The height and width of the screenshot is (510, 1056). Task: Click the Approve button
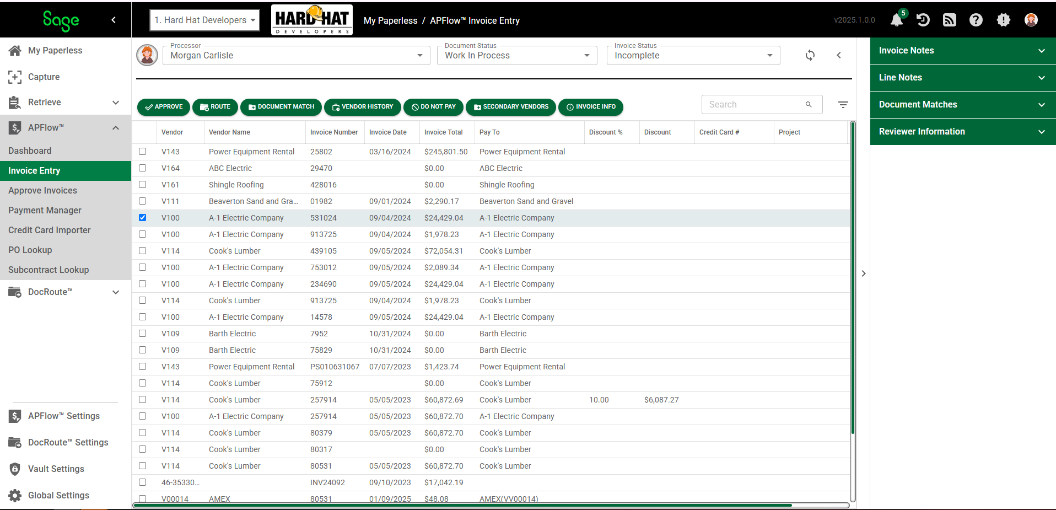[164, 107]
